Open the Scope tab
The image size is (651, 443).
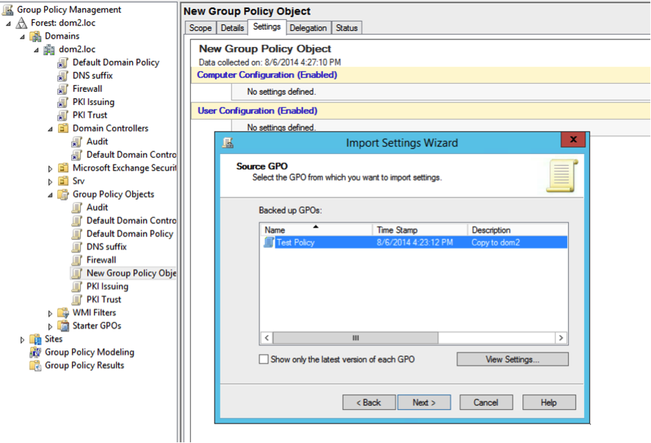(200, 28)
